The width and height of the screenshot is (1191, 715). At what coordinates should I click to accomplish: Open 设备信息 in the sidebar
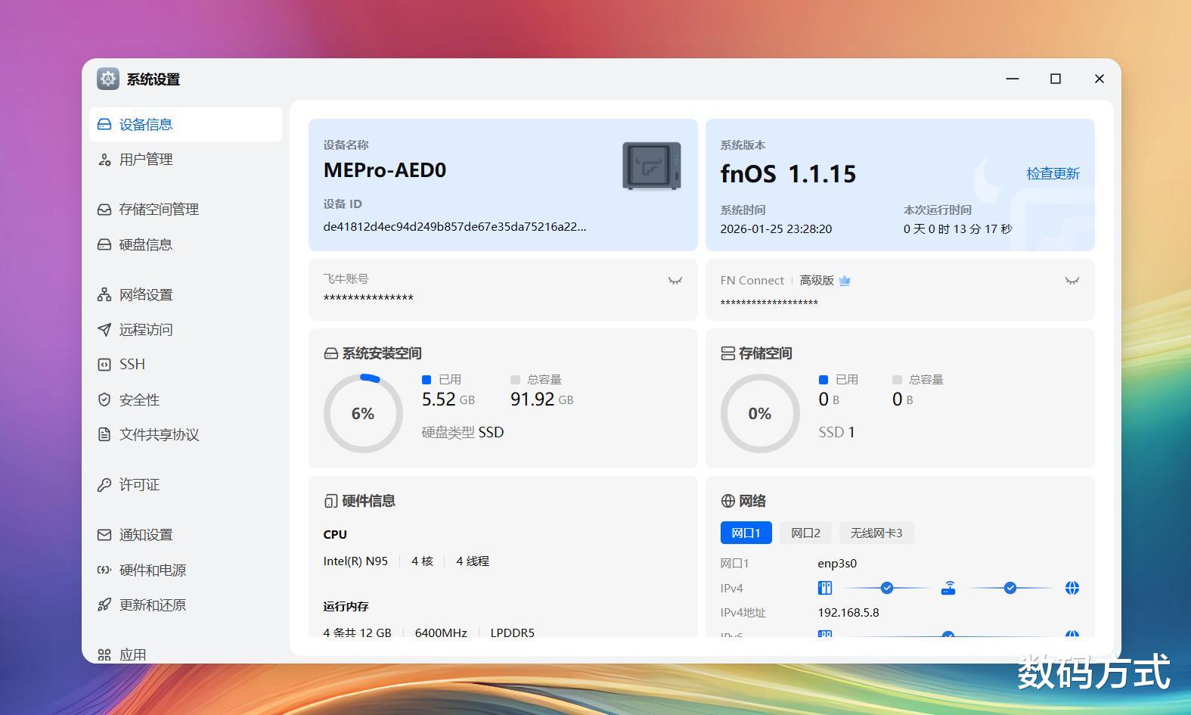(x=185, y=124)
